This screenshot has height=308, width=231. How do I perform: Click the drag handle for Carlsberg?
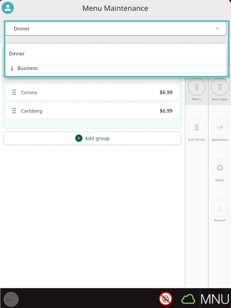click(x=14, y=111)
